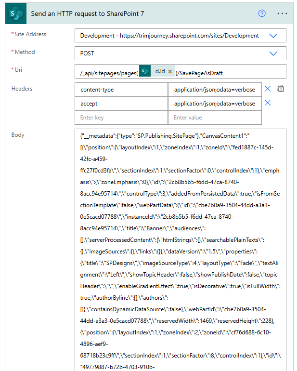This screenshot has width=297, height=371.
Task: Open the action's more options ellipsis menu
Action: pos(282,13)
